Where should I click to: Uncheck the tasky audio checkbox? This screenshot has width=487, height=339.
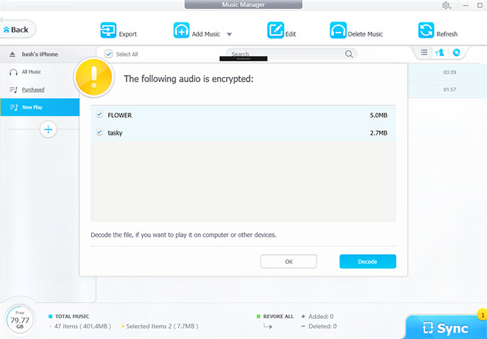[x=99, y=132]
